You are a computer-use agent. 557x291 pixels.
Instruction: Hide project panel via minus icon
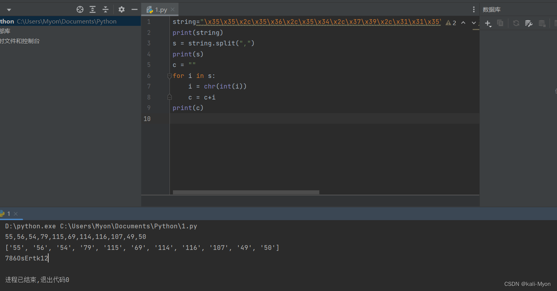134,9
